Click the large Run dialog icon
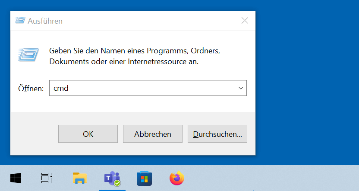 [x=28, y=55]
